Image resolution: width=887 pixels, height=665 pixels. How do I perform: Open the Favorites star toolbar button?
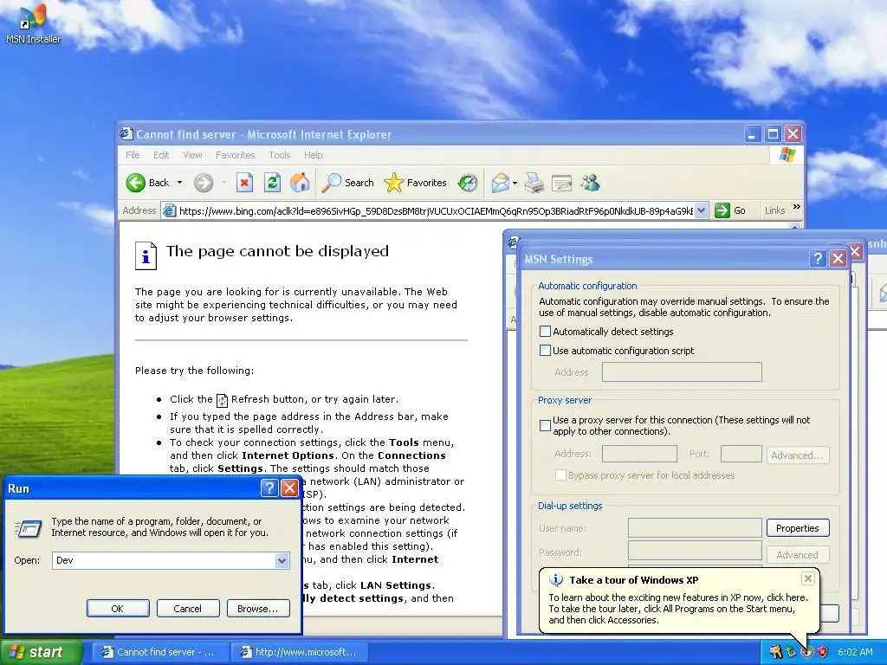click(415, 183)
